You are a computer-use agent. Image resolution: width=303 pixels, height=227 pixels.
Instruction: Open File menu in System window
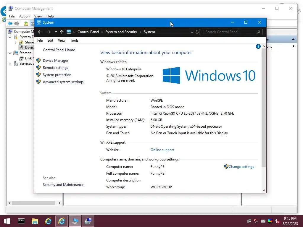[x=40, y=40]
